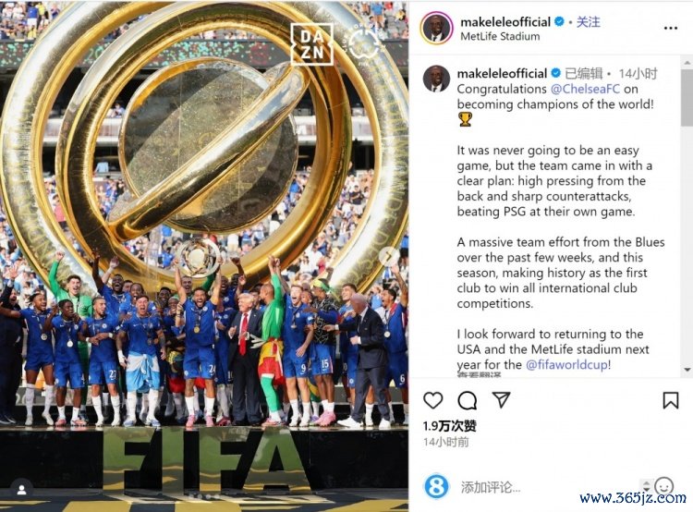Click the caption scrollbar up arrow
693x512 pixels.
687,63
